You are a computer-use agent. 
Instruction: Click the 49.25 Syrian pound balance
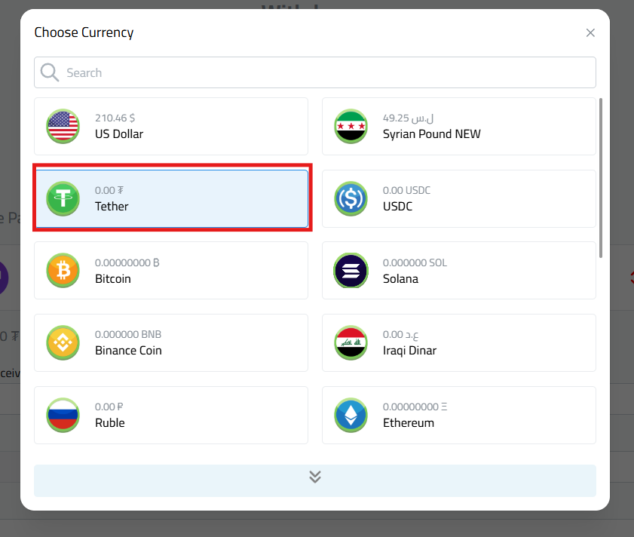tap(408, 118)
